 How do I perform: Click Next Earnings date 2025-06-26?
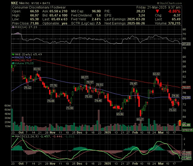136,23
